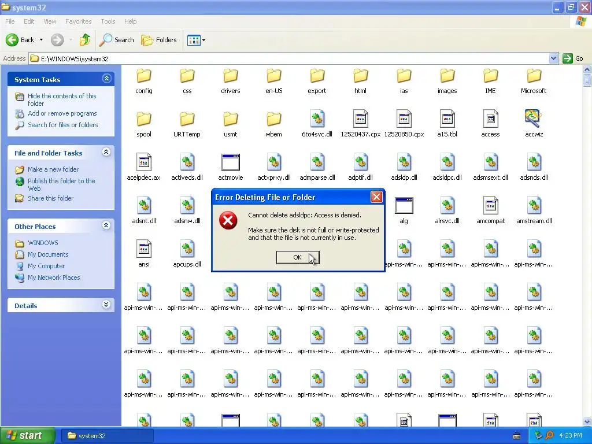Open the Back history dropdown arrow

(41, 40)
